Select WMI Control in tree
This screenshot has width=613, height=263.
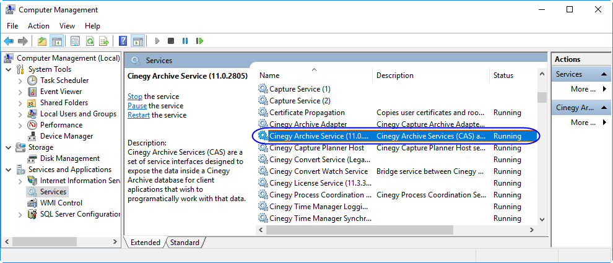coord(61,203)
